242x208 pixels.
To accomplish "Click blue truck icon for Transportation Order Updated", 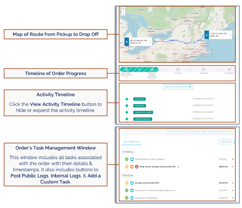I will point(132,159).
